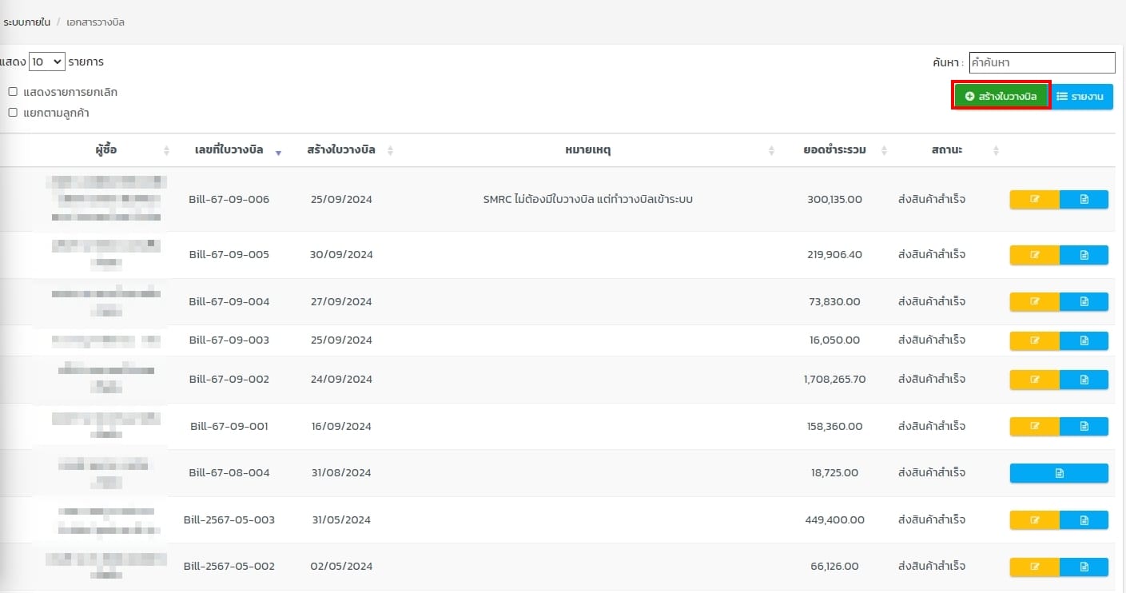Sort table by ยอดชำระรวม column
Image resolution: width=1126 pixels, height=593 pixels.
click(835, 150)
